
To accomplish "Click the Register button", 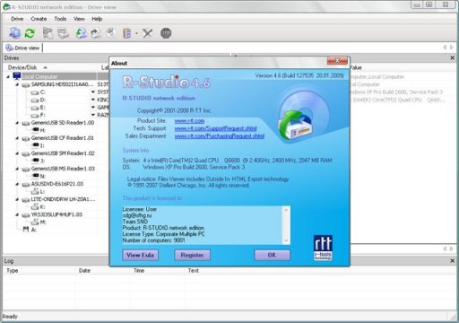I will [192, 255].
